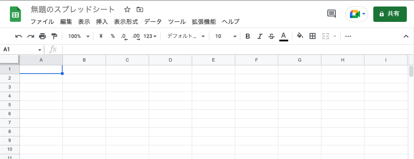
Task: Star this untitled spreadsheet
Action: point(127,10)
